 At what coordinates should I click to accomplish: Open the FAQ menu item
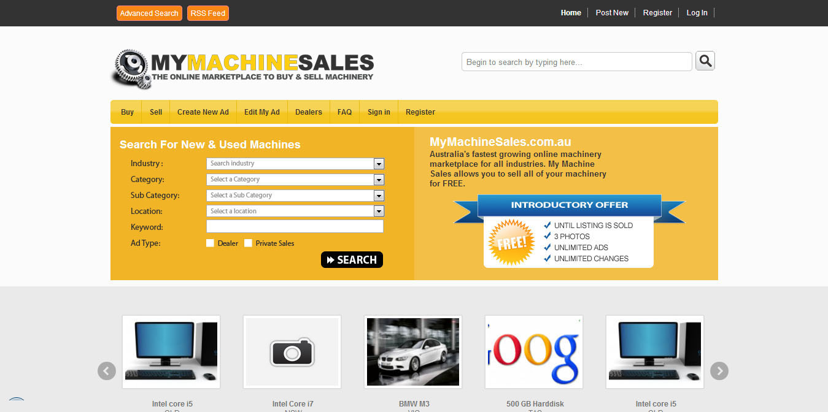click(345, 112)
